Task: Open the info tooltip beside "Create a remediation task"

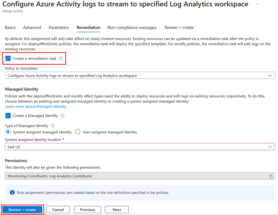Action: pos(61,58)
